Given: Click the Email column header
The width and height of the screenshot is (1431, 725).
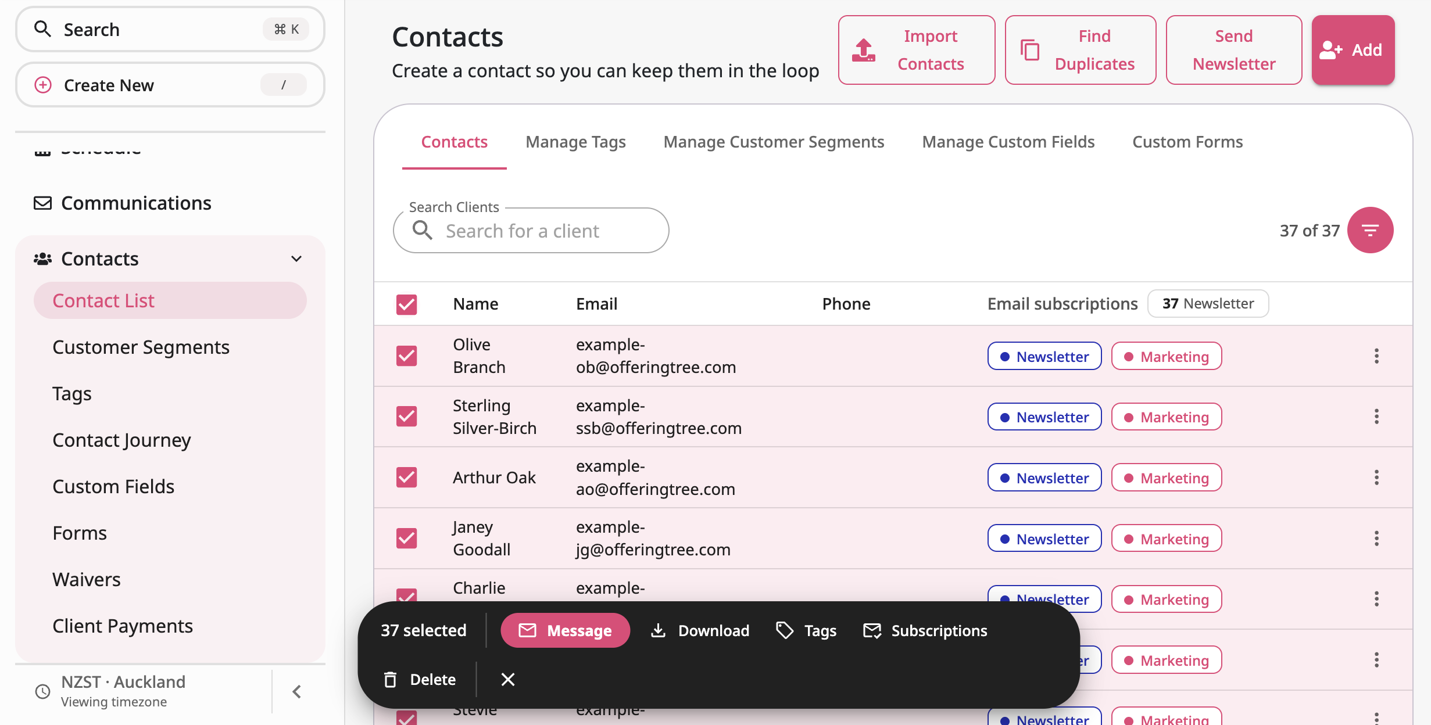Looking at the screenshot, I should coord(596,304).
